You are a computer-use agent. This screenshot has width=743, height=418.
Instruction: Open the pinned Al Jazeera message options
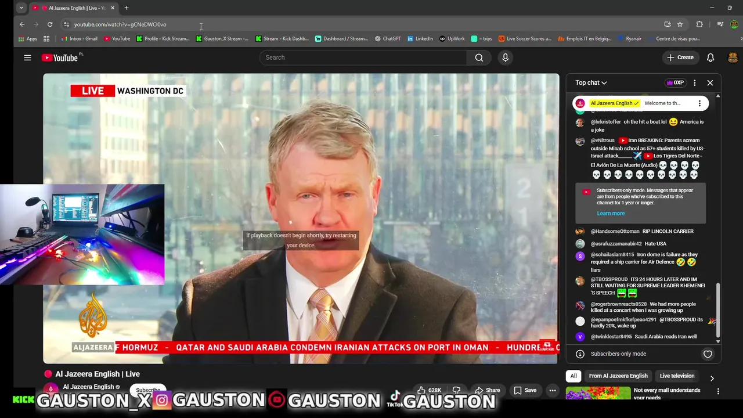(699, 103)
